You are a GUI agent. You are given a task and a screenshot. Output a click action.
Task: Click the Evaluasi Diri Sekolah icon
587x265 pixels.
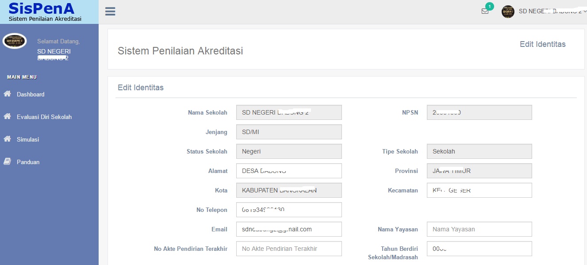[8, 117]
